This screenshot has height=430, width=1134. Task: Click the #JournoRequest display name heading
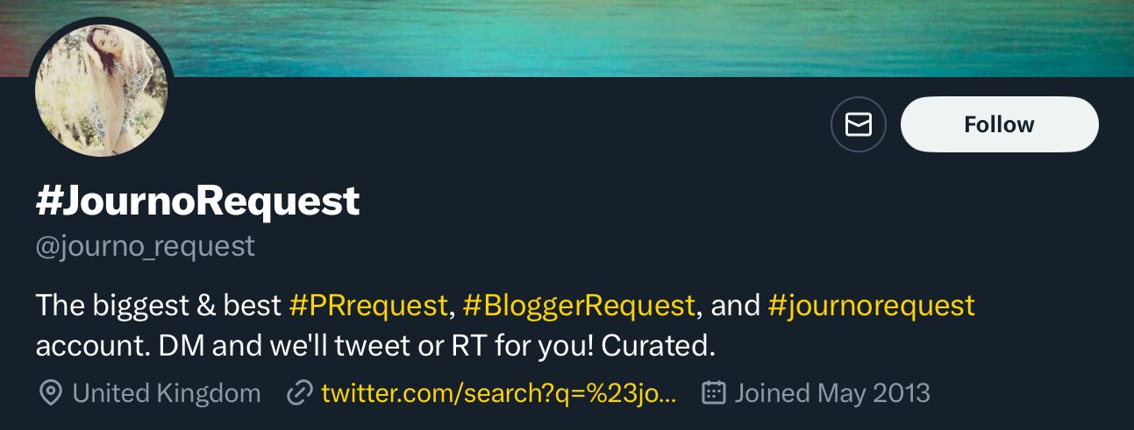pos(198,201)
